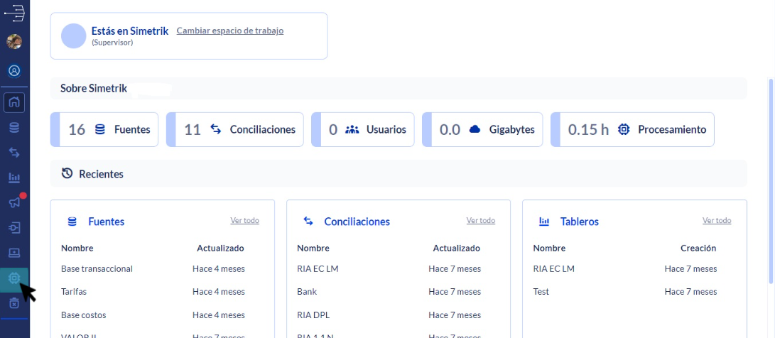Click the account circle icon in sidebar
775x338 pixels.
tap(14, 71)
